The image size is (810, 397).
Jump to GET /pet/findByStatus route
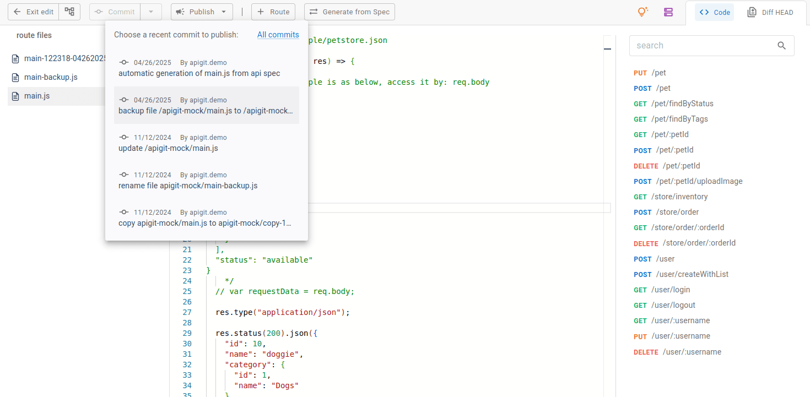(x=673, y=104)
